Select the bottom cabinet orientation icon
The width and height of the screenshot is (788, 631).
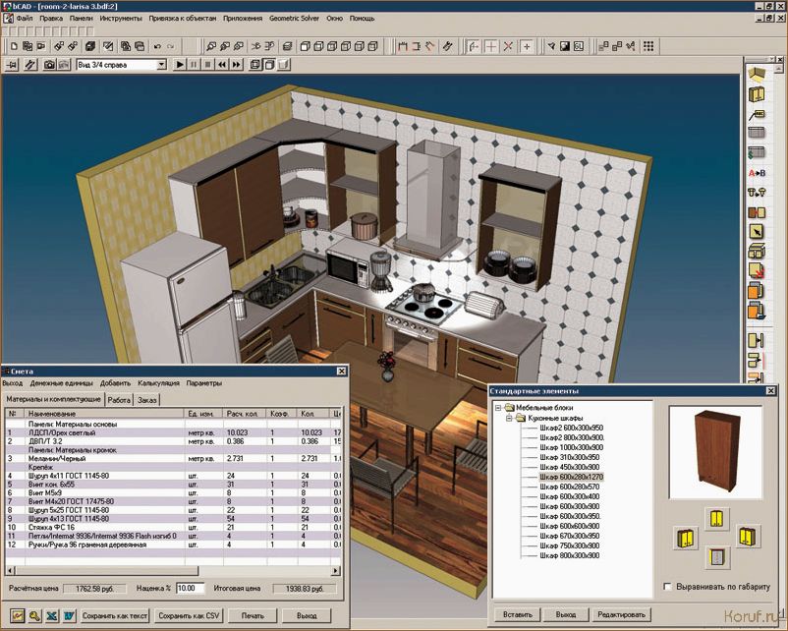point(714,557)
